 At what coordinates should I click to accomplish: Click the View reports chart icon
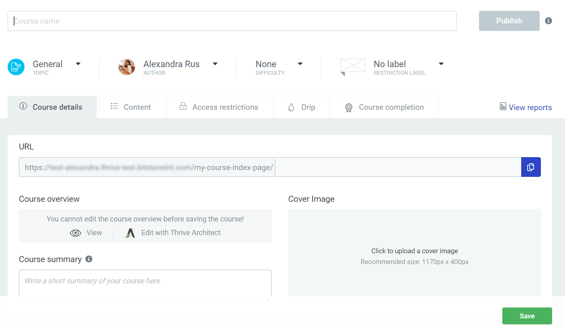503,107
